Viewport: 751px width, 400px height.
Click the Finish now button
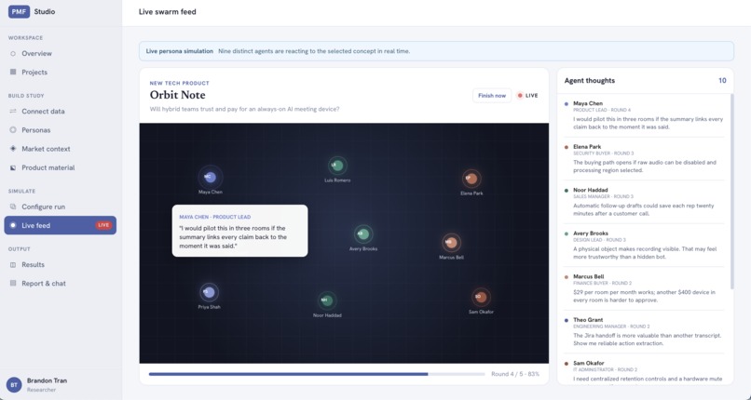[x=492, y=96]
